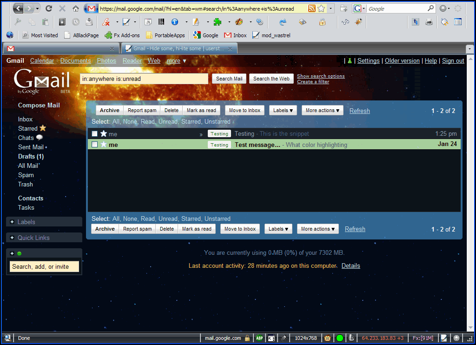476x345 pixels.
Task: Click the Gmail logo
Action: point(42,81)
